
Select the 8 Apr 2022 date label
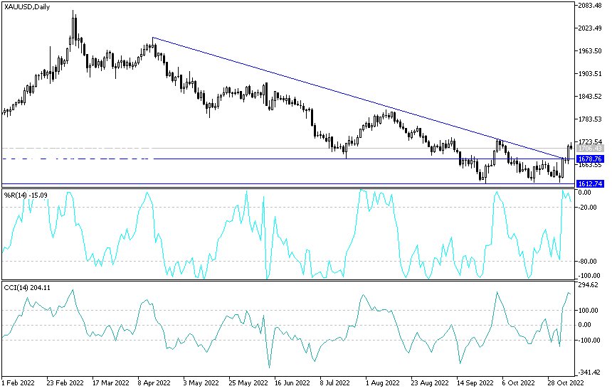coord(154,382)
